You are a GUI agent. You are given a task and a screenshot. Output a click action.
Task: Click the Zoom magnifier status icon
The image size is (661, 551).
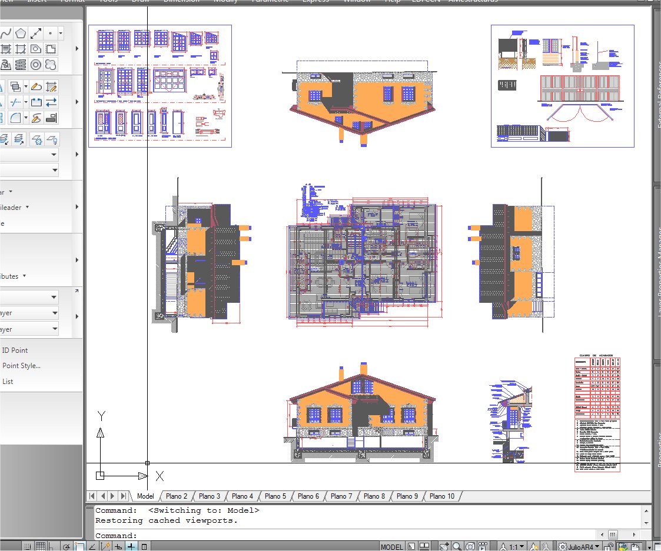pos(457,547)
